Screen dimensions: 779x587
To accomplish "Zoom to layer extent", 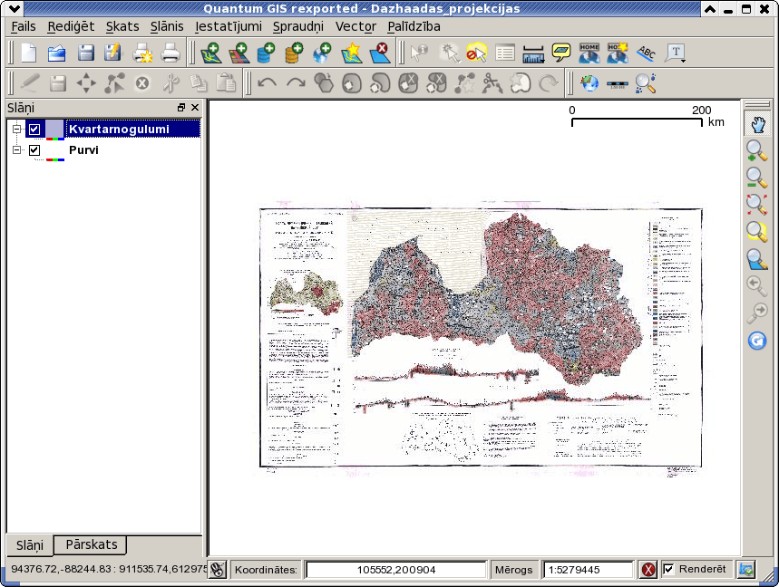I will (757, 259).
